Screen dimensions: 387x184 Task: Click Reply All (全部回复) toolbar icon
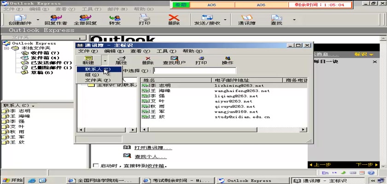(85, 20)
